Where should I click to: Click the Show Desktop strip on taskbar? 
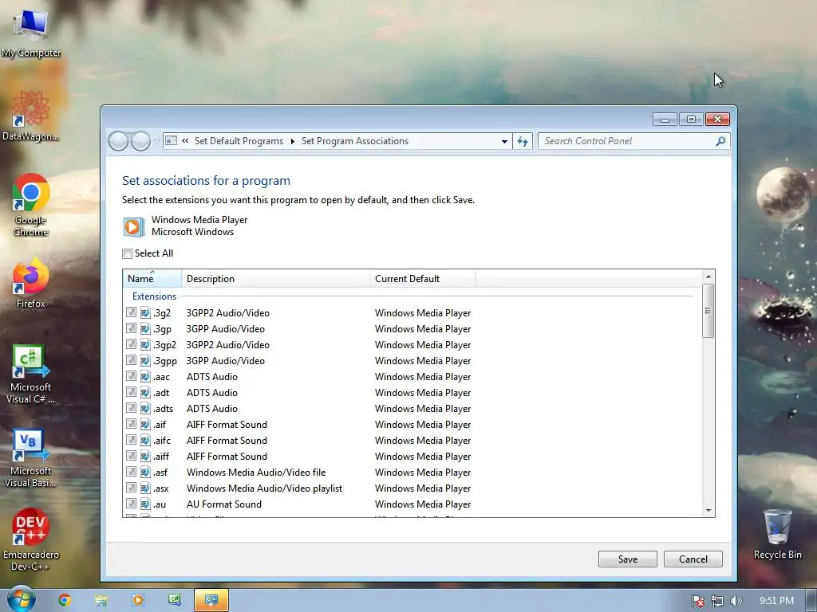811,601
